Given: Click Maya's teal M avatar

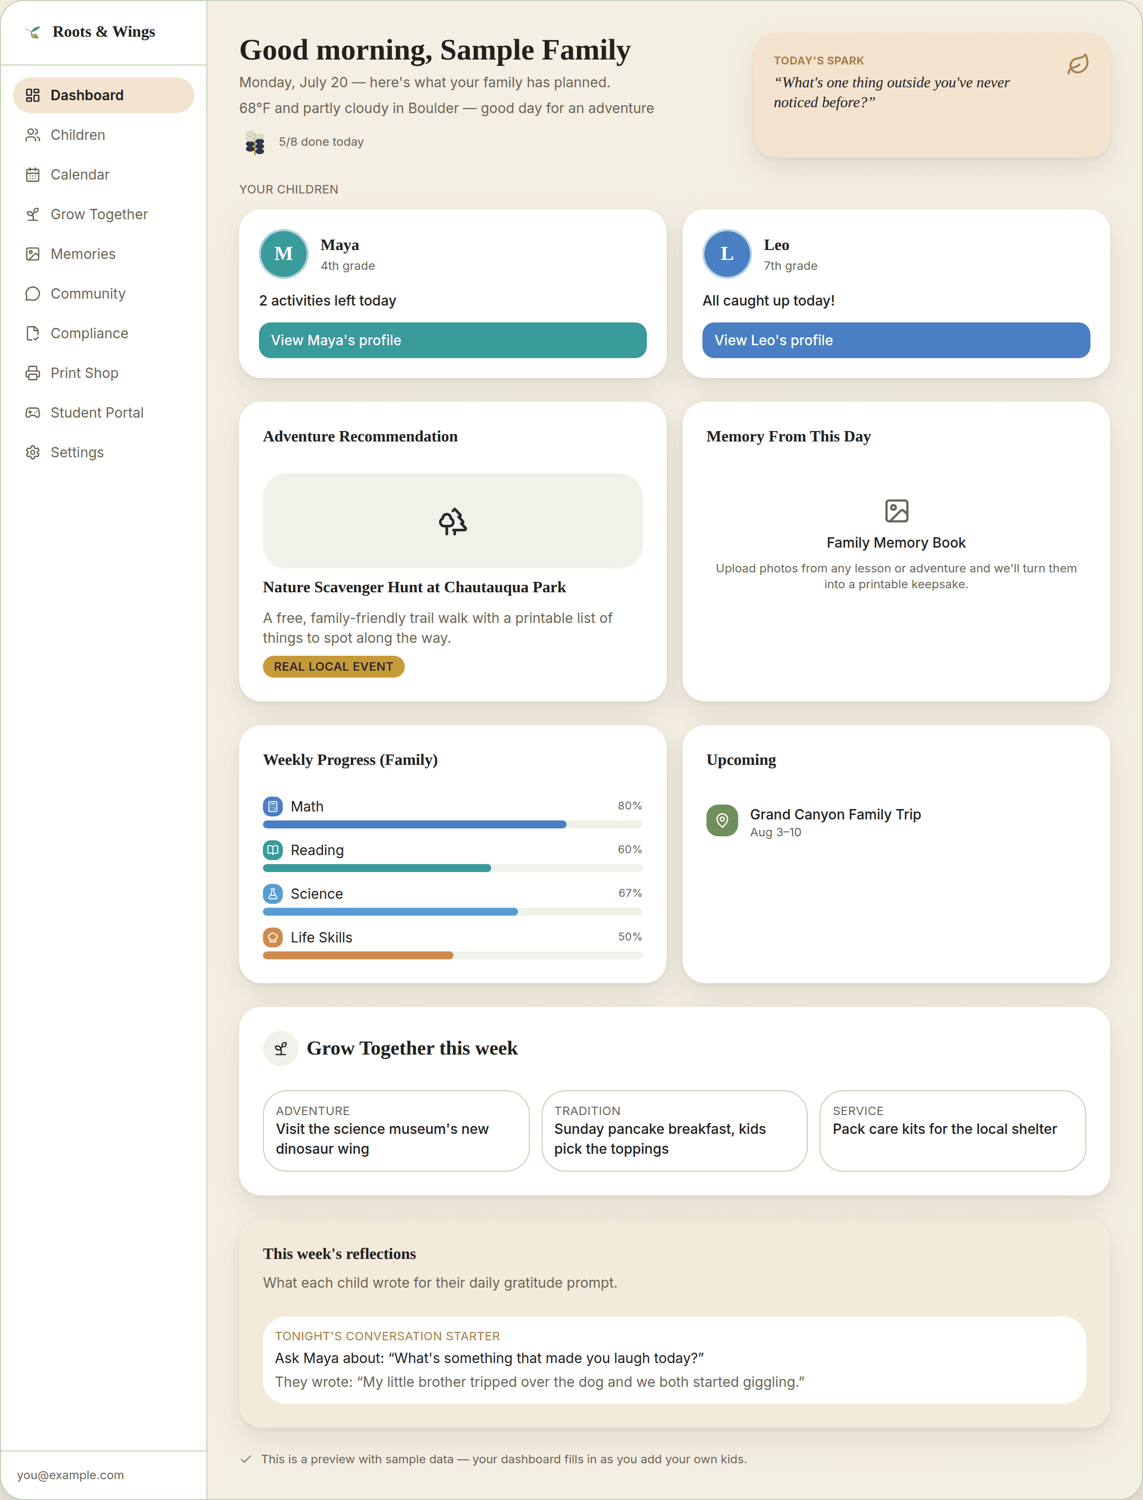Looking at the screenshot, I should click(x=284, y=254).
